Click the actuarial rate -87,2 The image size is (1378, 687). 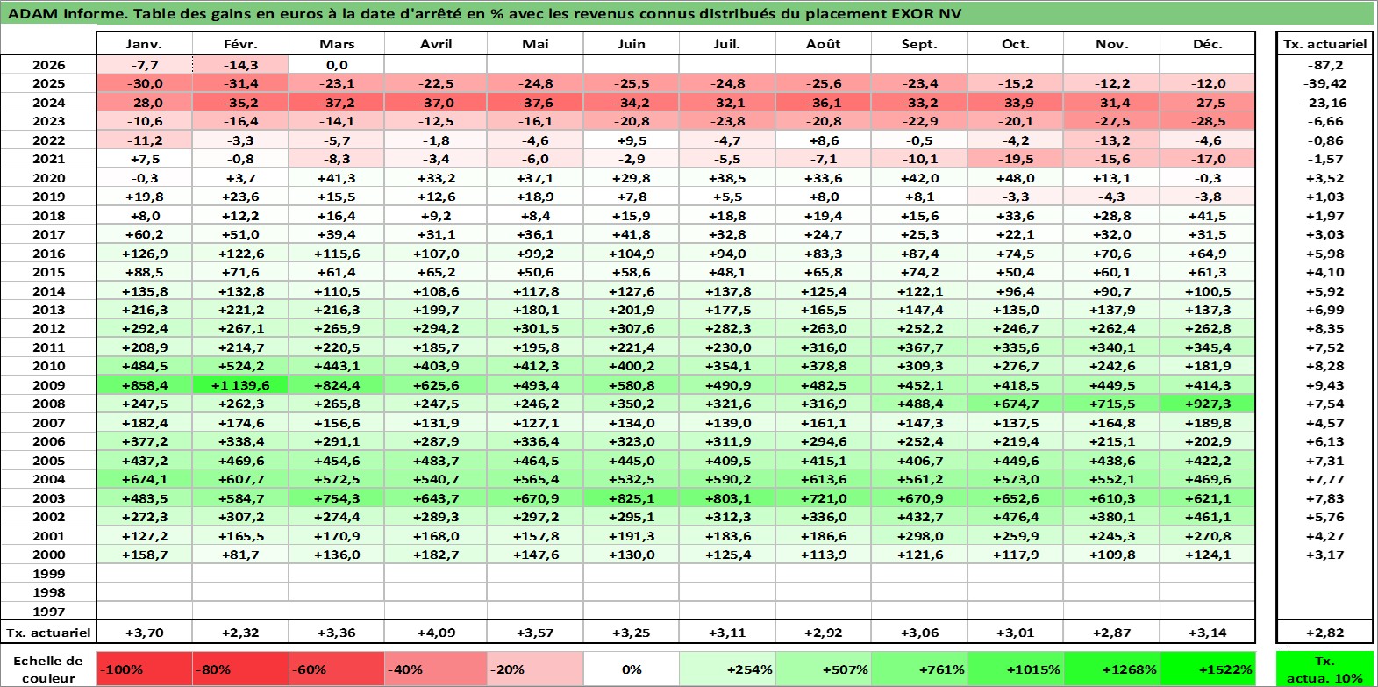[x=1324, y=65]
